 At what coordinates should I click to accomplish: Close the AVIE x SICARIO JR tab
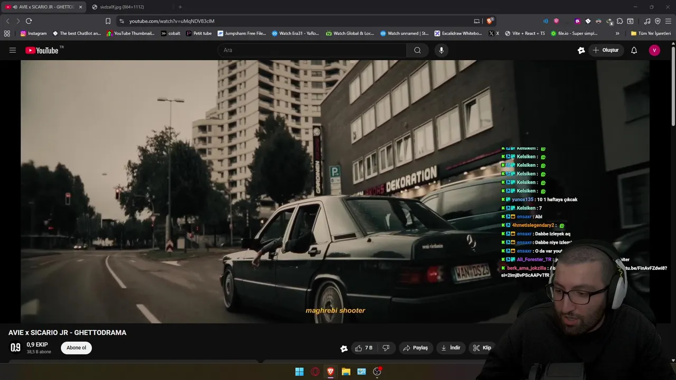coord(80,7)
